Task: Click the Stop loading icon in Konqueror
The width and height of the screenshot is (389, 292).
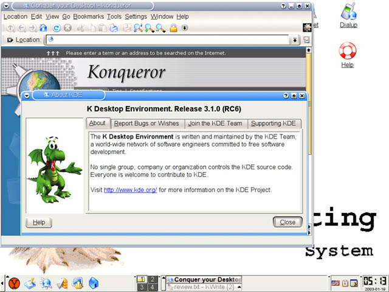Action: 67,28
